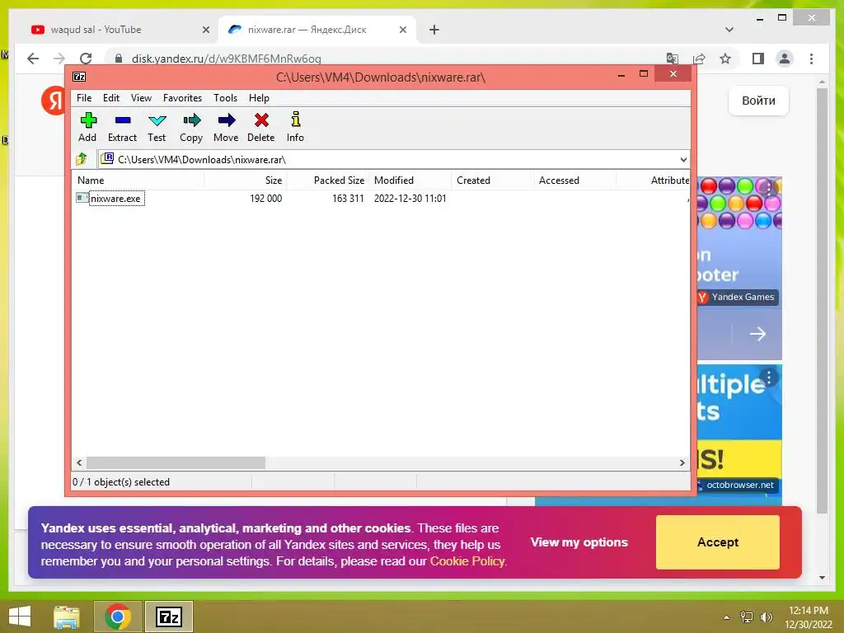Click the arrow on Yandex Games ad
This screenshot has width=844, height=633.
[x=757, y=334]
